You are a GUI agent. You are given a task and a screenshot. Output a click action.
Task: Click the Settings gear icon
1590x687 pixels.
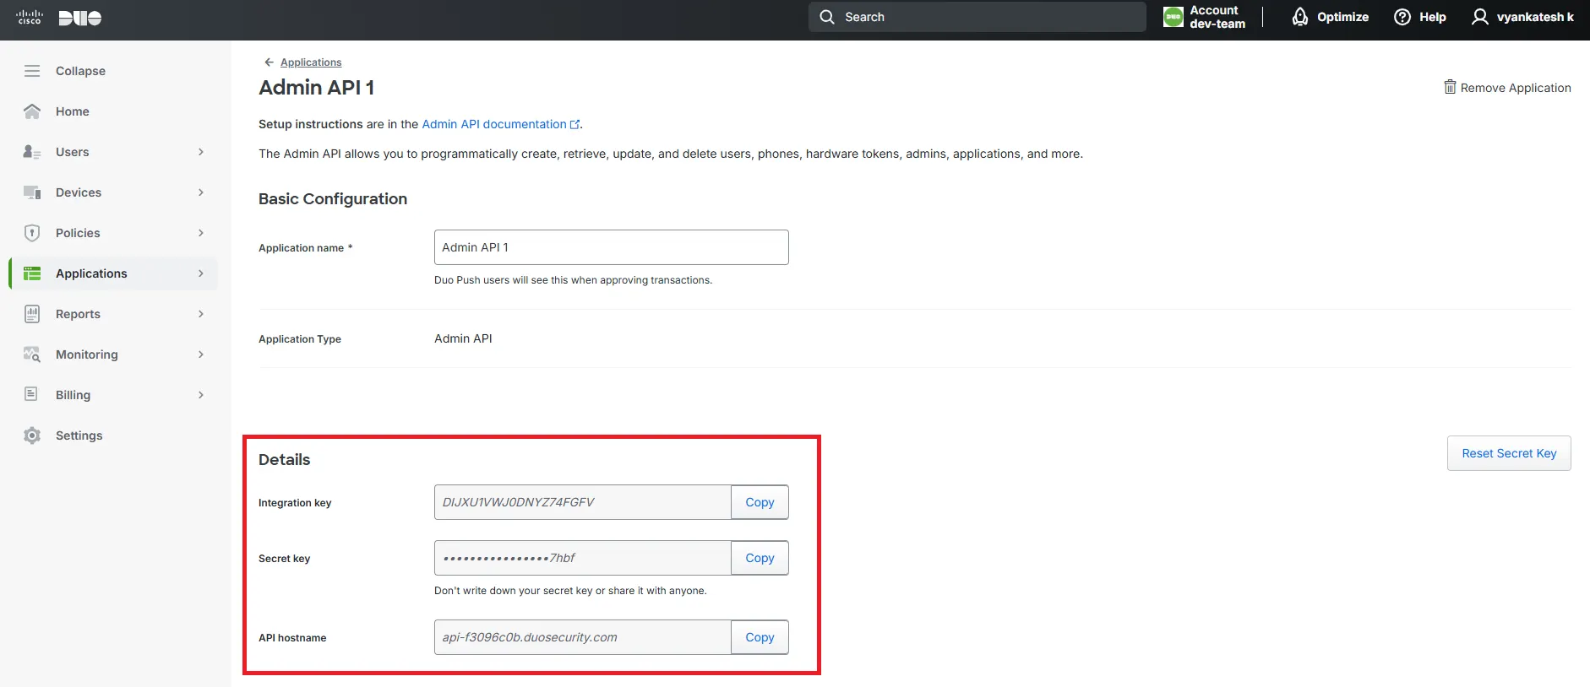32,435
